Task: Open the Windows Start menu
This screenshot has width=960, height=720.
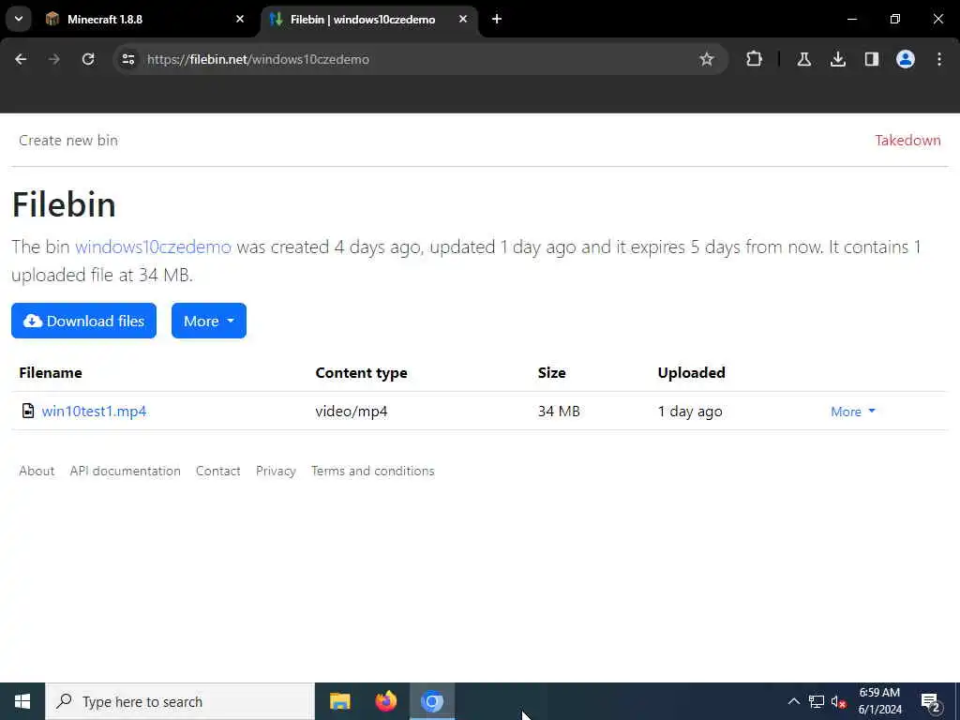Action: point(22,701)
